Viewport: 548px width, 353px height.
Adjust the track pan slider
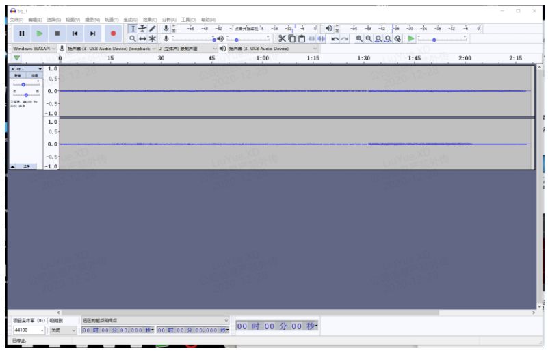(26, 94)
